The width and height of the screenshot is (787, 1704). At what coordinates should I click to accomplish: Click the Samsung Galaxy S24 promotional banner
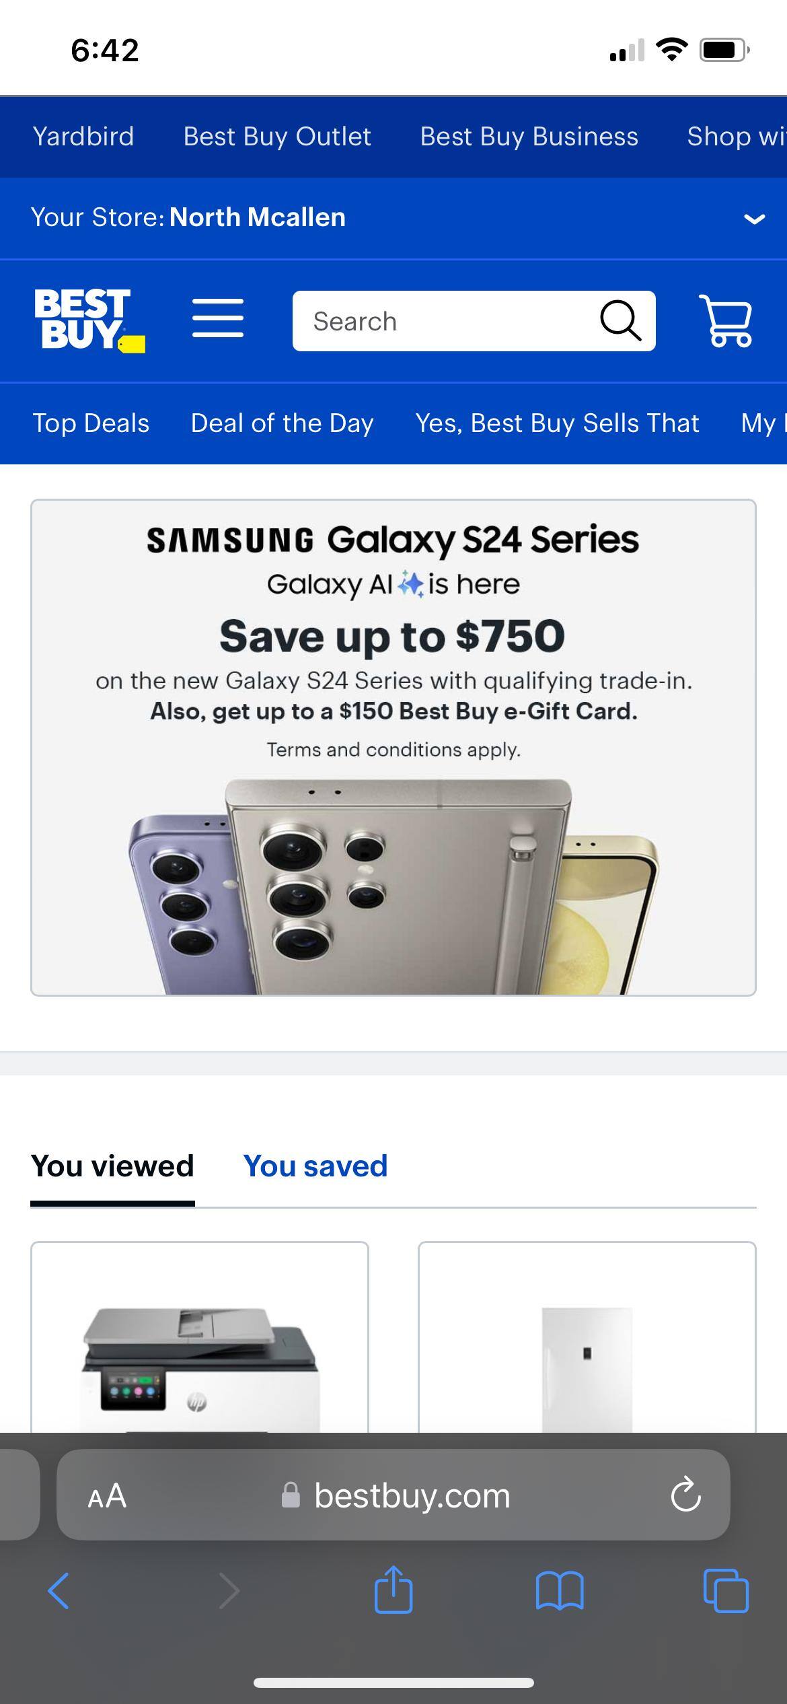click(394, 754)
